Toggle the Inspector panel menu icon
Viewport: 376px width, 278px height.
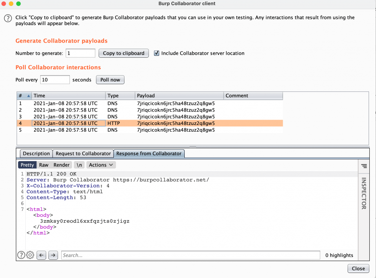[x=364, y=166]
